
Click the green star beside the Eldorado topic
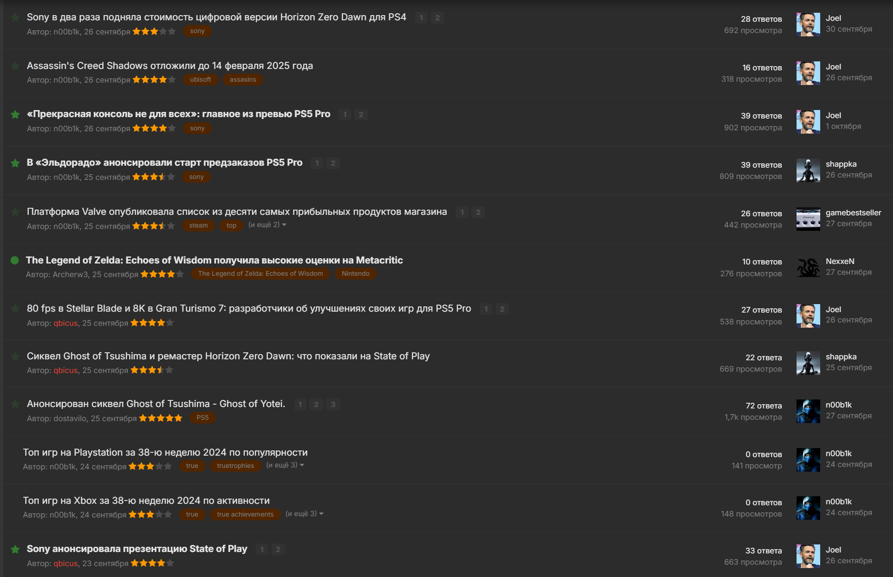15,163
